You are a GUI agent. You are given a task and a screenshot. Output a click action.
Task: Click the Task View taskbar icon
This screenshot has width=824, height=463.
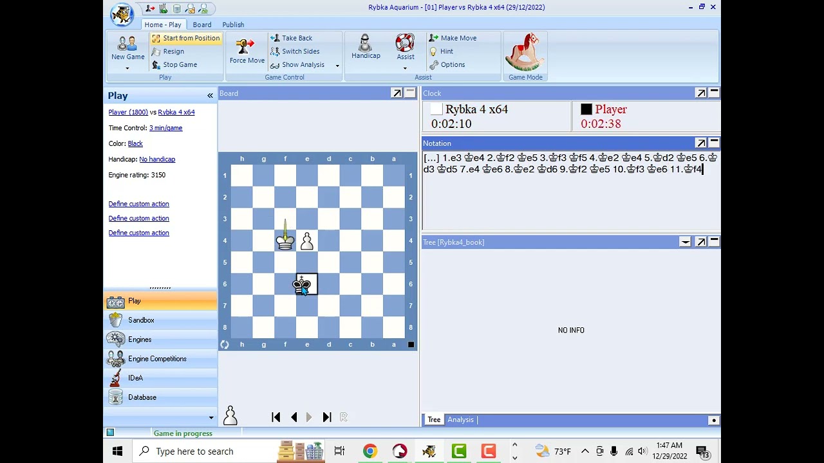point(339,451)
